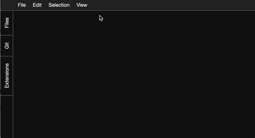The height and width of the screenshot is (138, 255).
Task: Open the File menu
Action: 22,5
